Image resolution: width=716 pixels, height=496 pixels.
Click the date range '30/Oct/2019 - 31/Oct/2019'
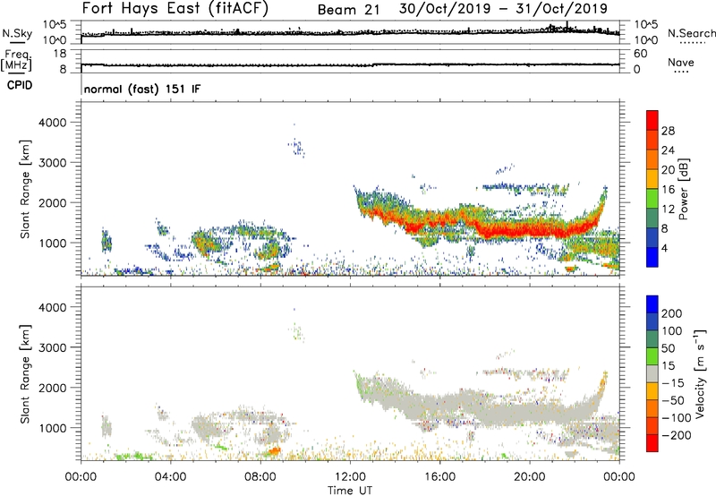click(x=503, y=9)
